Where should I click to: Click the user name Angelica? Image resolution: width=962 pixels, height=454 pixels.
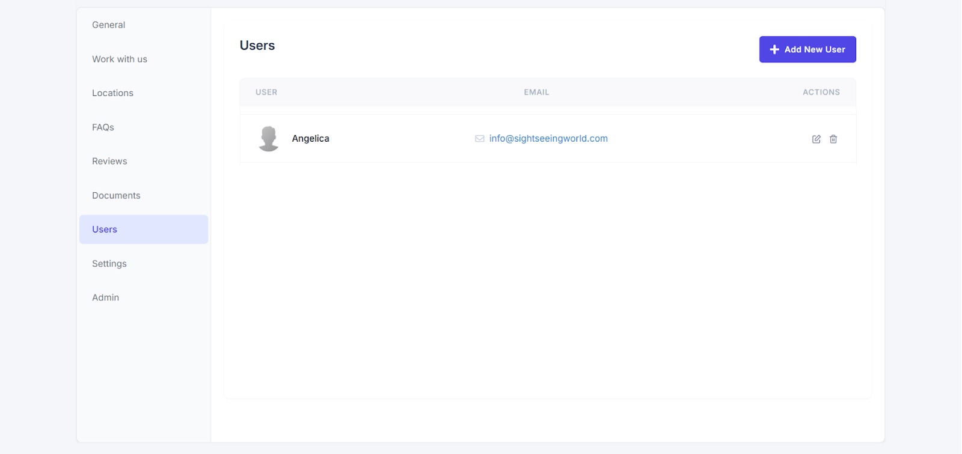click(310, 139)
